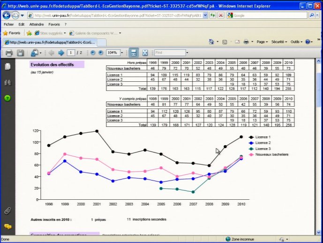The image size is (323, 243).
Task: Click the RSS feeds icon
Action: tap(225, 42)
